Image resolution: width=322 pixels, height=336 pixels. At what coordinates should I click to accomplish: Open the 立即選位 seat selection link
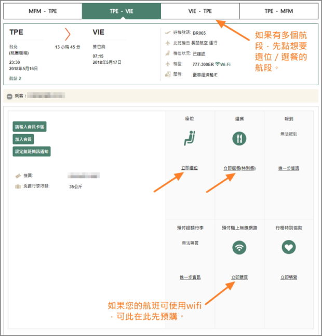pyautogui.click(x=190, y=168)
